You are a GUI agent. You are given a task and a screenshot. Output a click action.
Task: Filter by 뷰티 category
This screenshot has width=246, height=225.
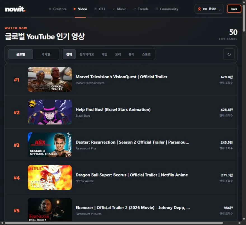(x=132, y=54)
